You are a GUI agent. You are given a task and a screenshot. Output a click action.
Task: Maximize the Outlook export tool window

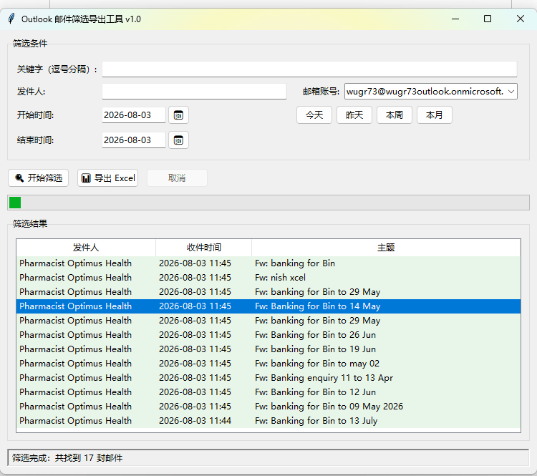click(x=488, y=19)
